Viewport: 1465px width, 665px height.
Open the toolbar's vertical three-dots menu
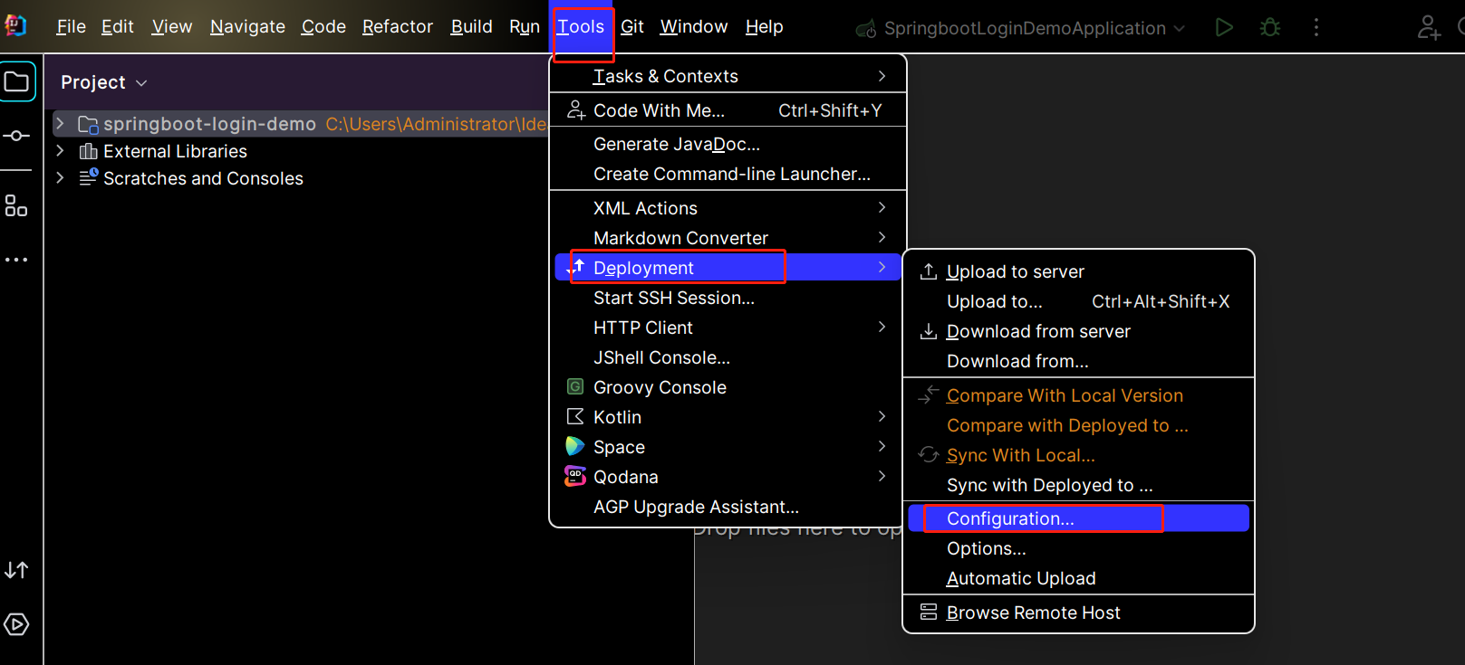(x=1316, y=28)
